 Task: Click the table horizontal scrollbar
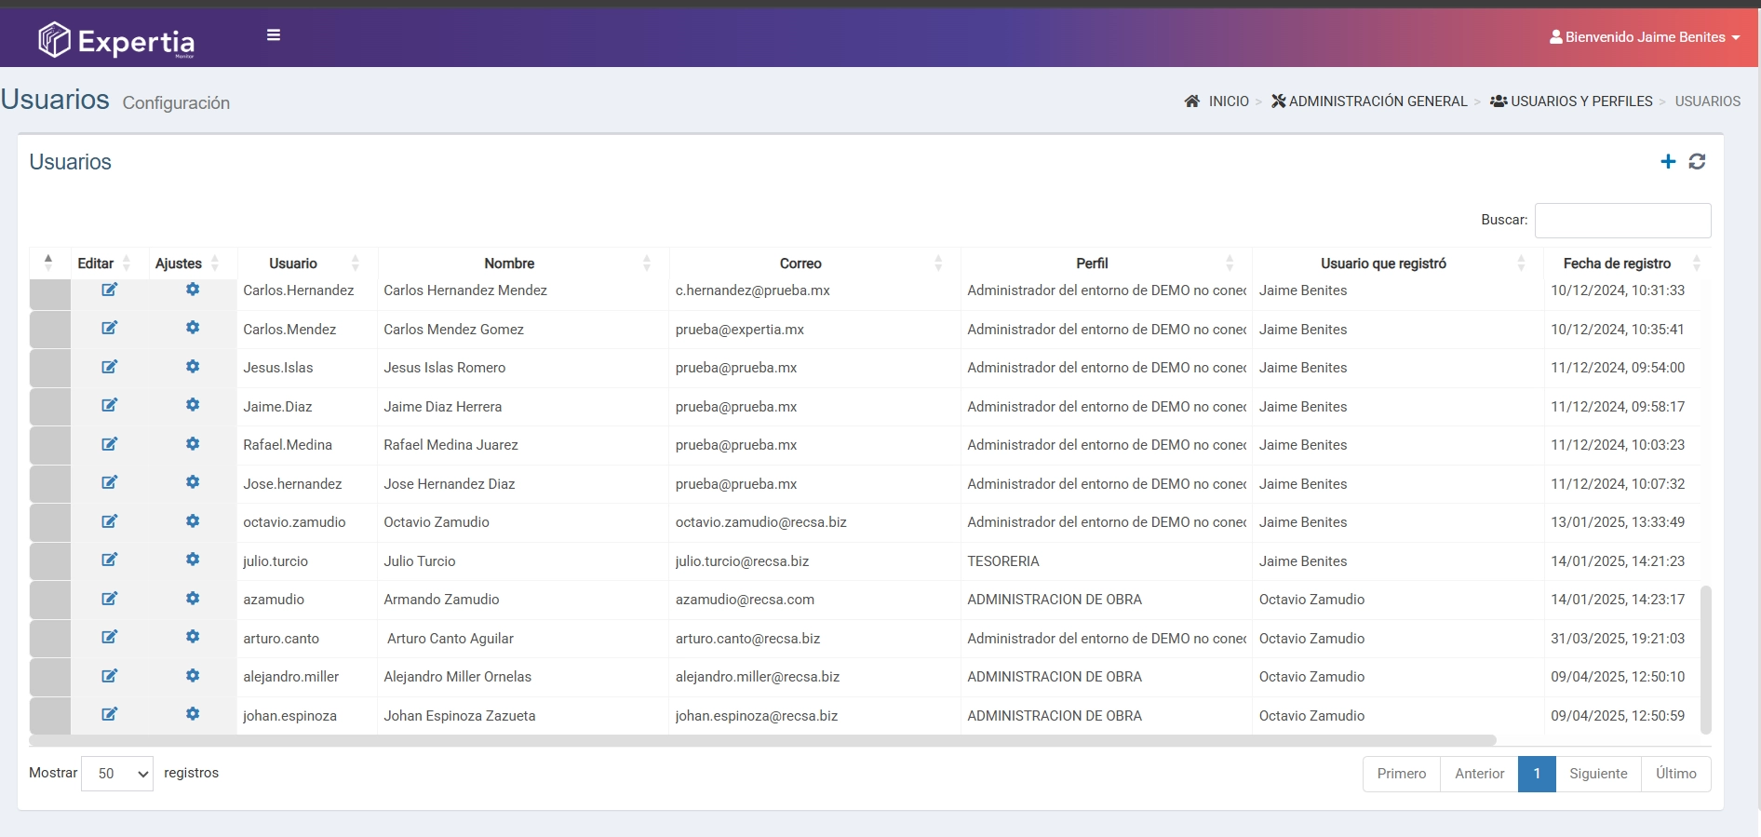click(x=762, y=740)
